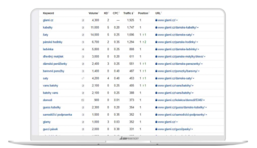Expand URL dropdown for kolekce/domodi row

point(204,100)
